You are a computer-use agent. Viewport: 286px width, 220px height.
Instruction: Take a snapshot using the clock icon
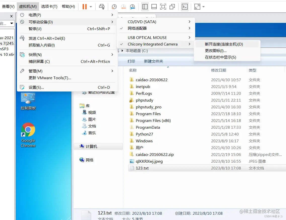click(x=114, y=7)
